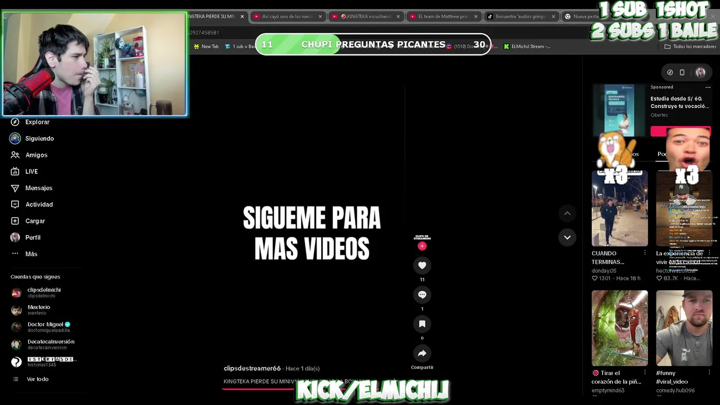Close the Encuentra 'audios gringo' tab
Viewport: 720px width, 405px height.
pos(553,16)
